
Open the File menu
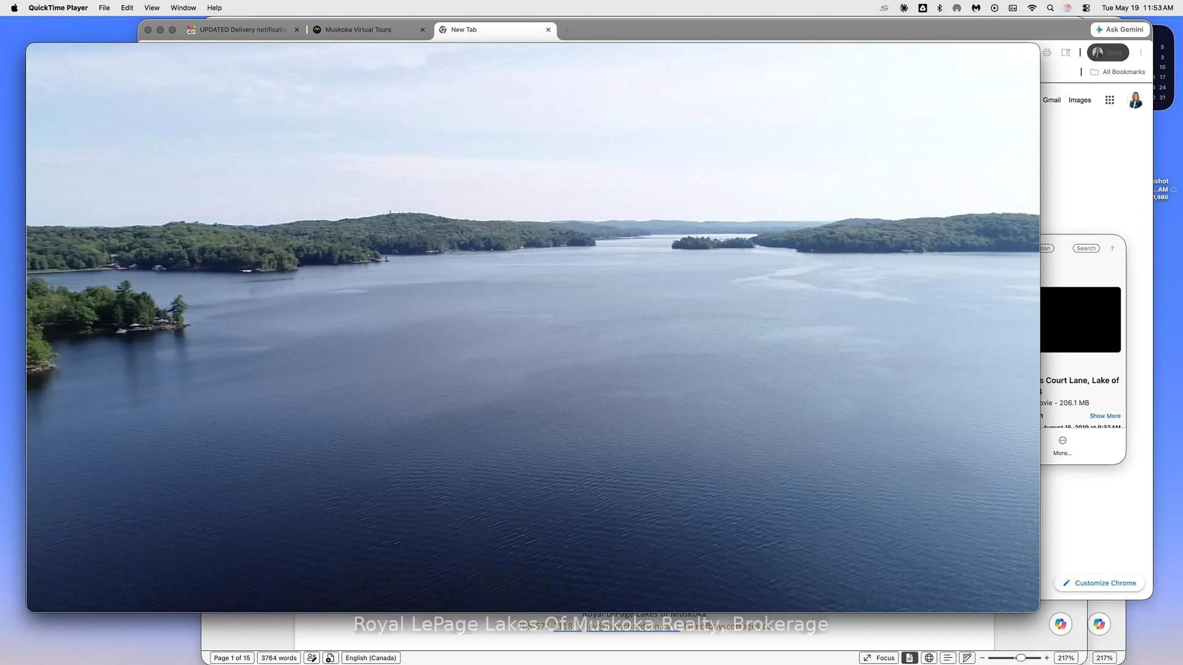click(104, 8)
